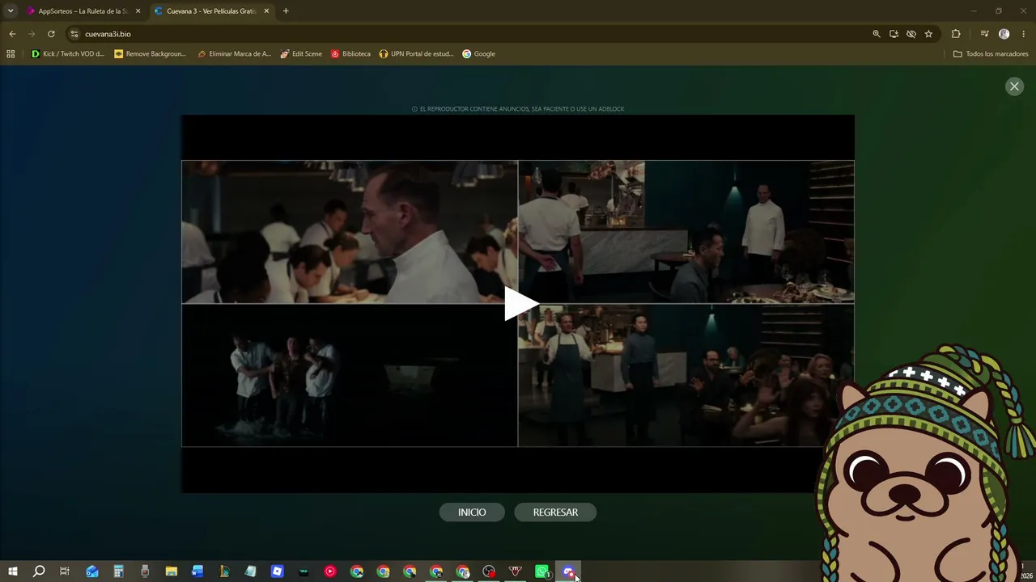1036x582 pixels.
Task: Close the video player overlay
Action: (x=1014, y=86)
